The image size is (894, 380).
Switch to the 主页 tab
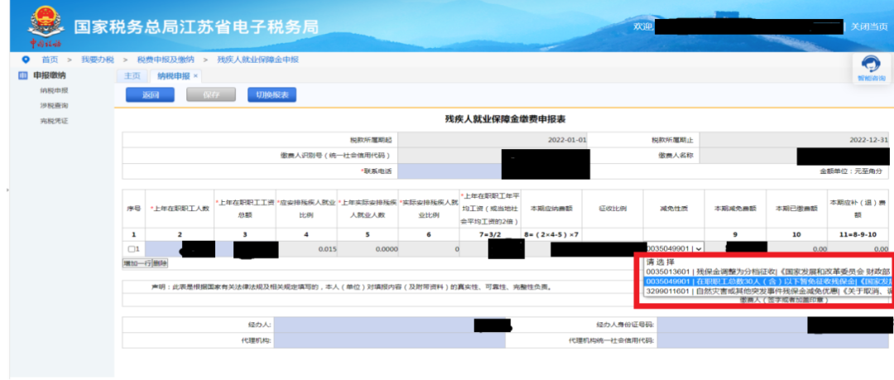[x=132, y=76]
